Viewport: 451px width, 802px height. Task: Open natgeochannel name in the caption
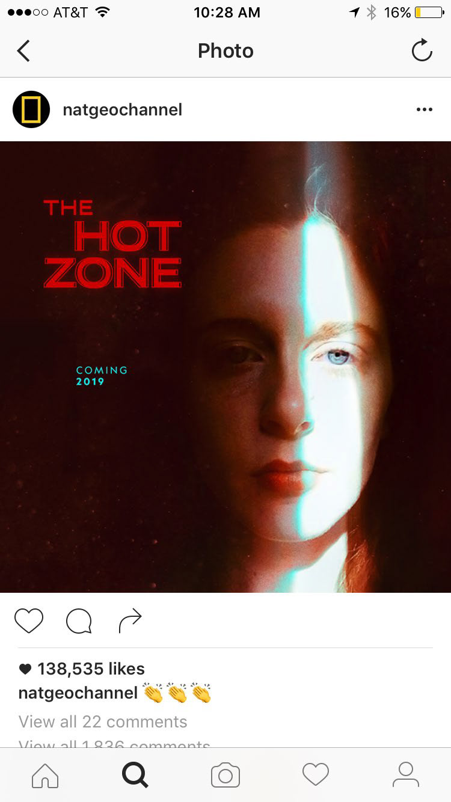(78, 693)
